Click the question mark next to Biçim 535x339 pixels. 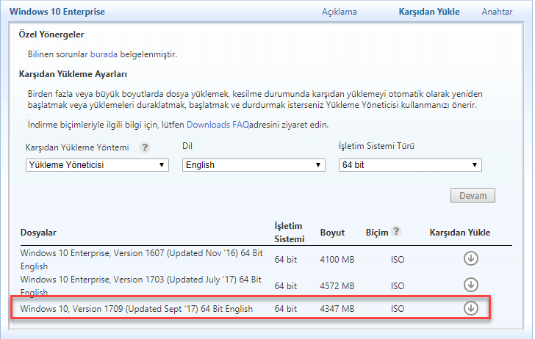pos(397,232)
